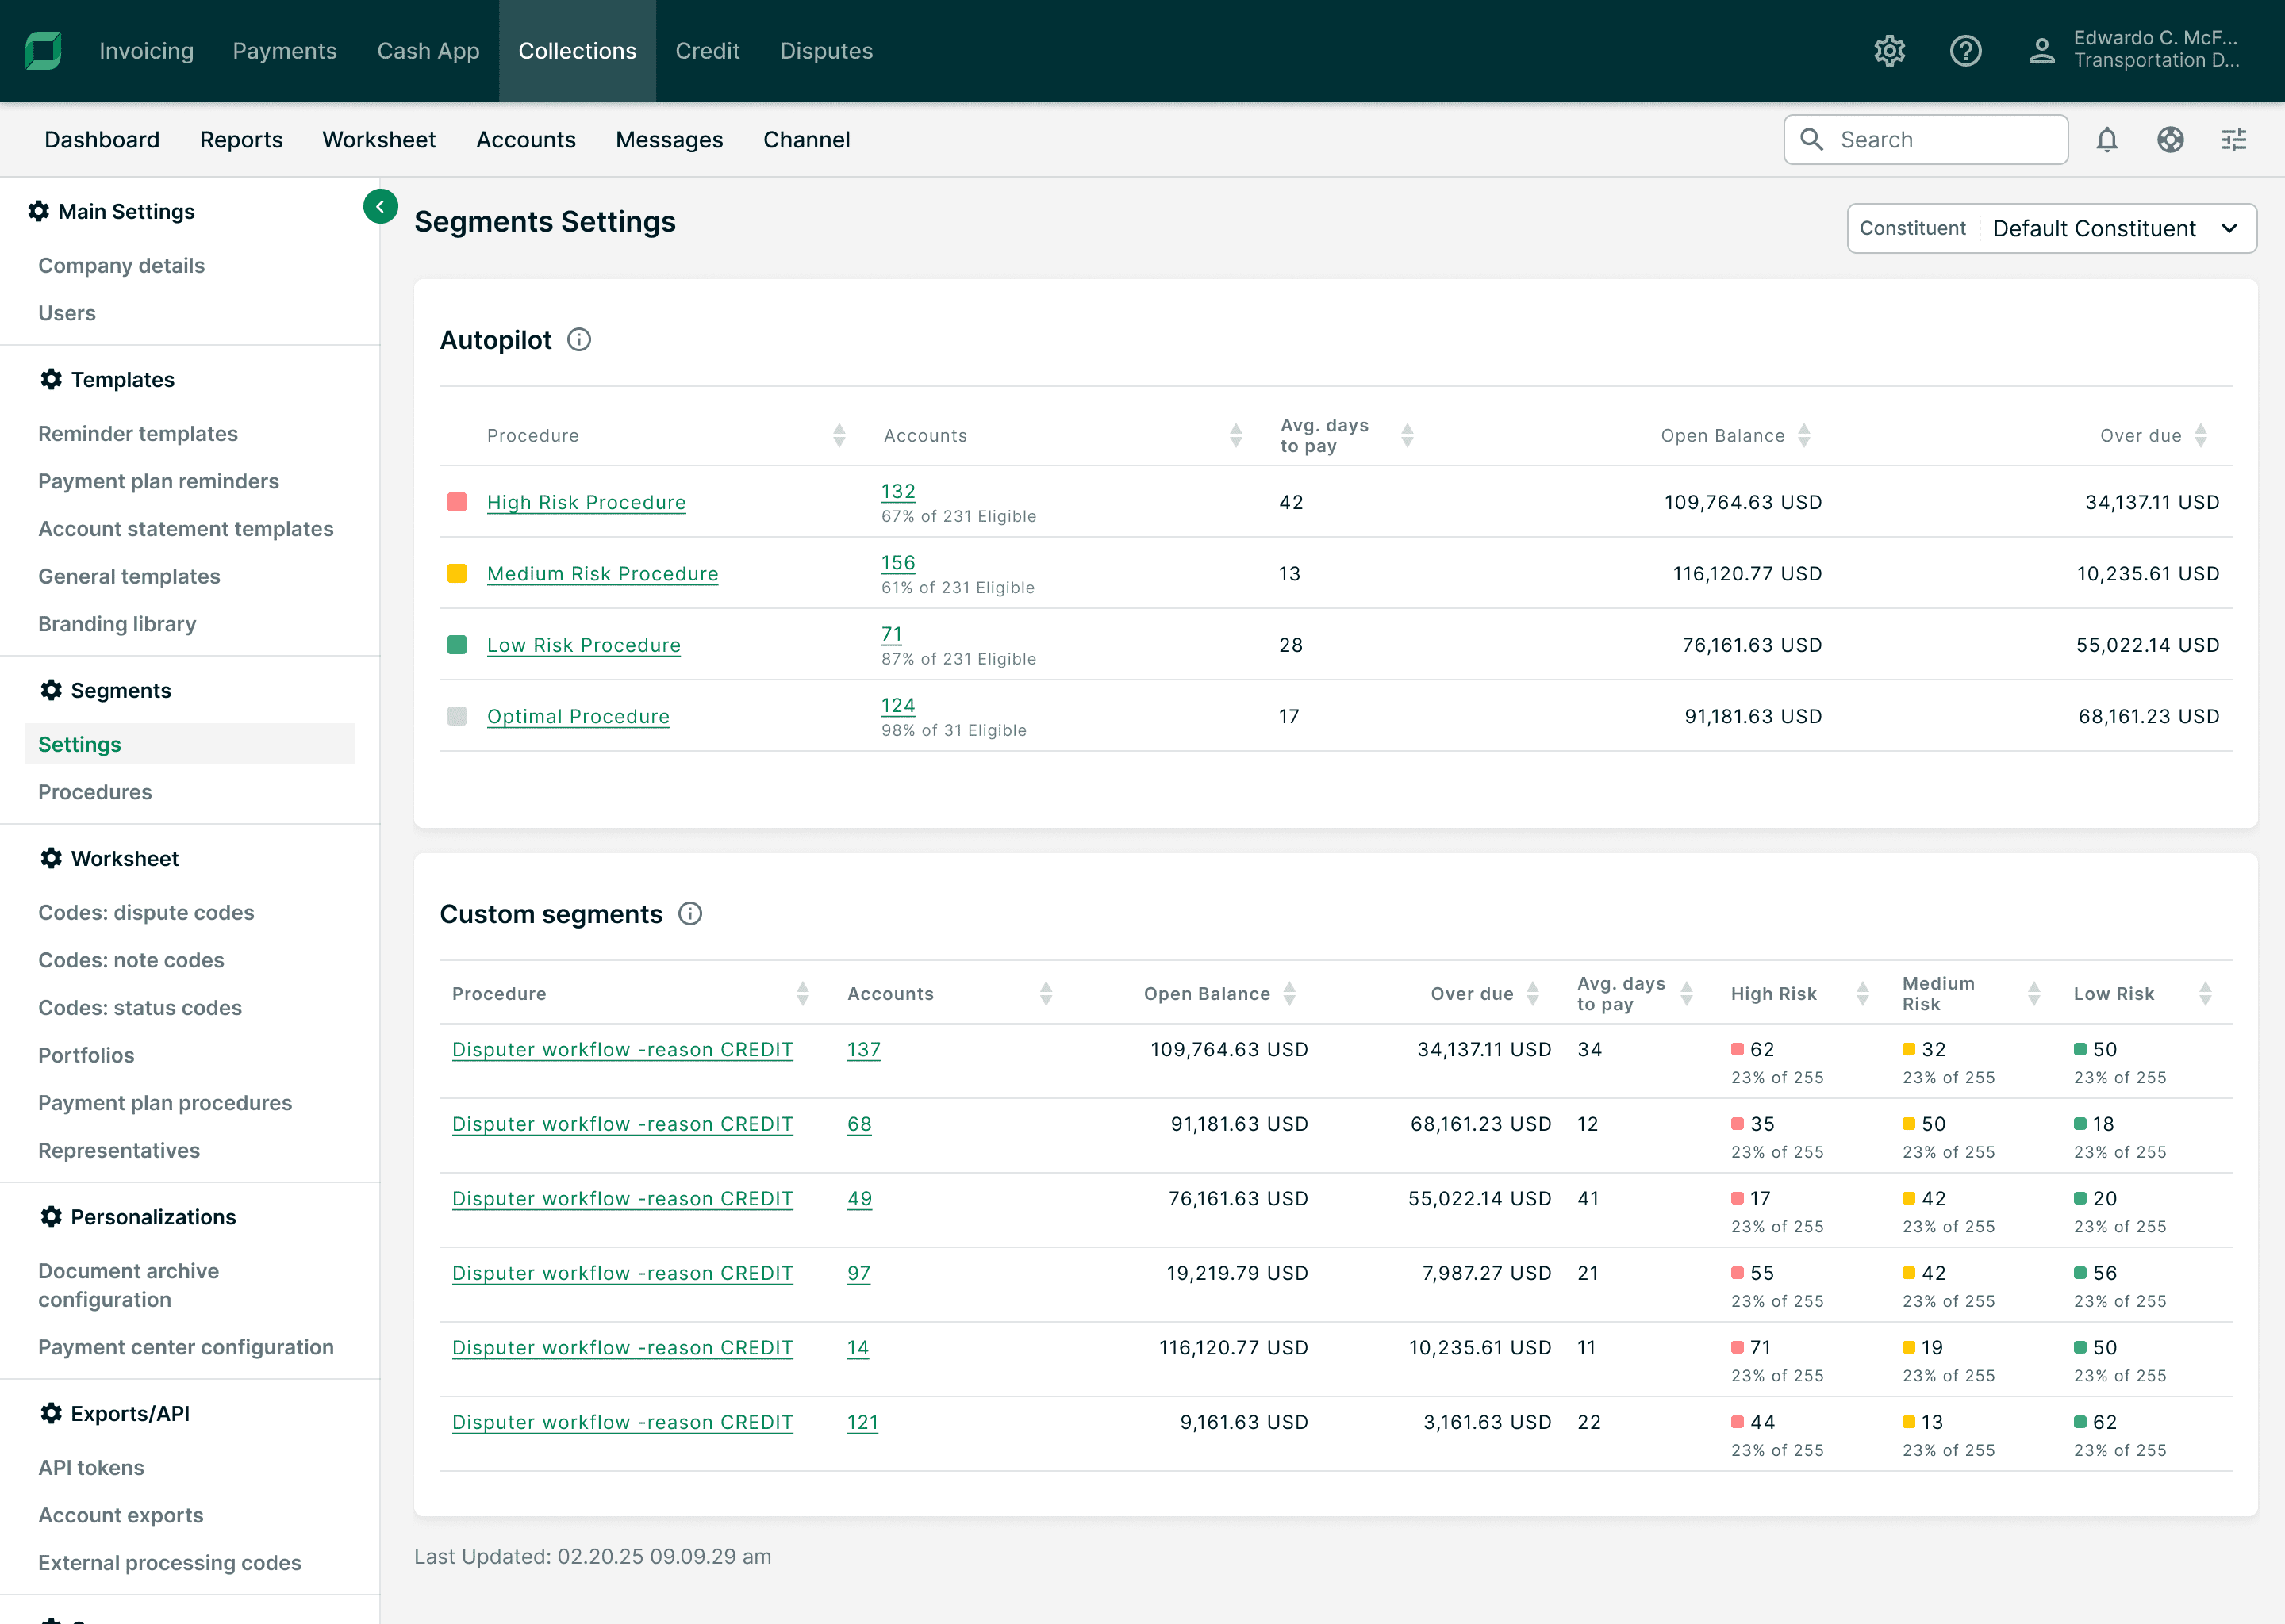Screen dimensions: 2285x1624
Task: Open the High Risk Procedure link
Action: (586, 503)
